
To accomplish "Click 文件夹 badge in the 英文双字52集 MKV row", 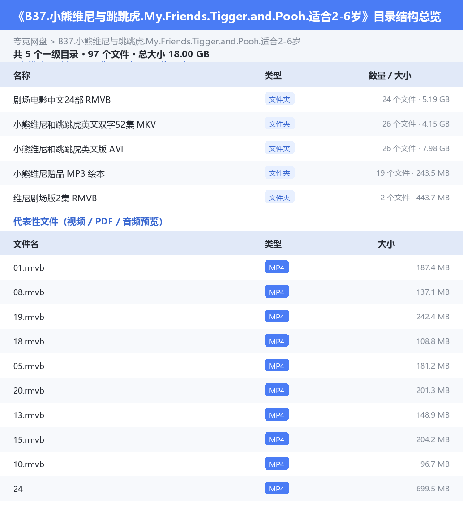I will tap(279, 124).
